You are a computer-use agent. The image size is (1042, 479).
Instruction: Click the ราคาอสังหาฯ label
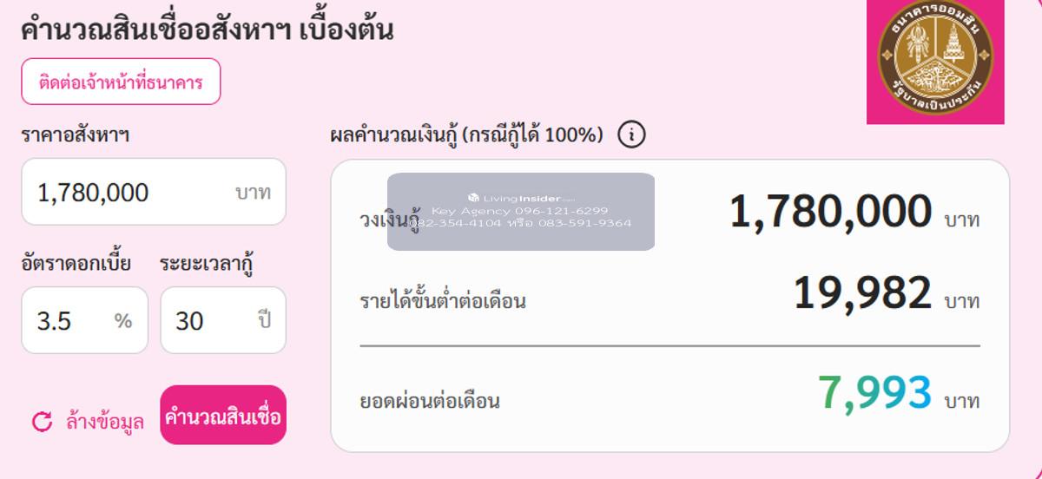point(76,135)
